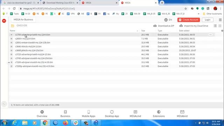The width and height of the screenshot is (224, 126).
Task: Open the Chrome profile avatar
Action: coord(215,8)
